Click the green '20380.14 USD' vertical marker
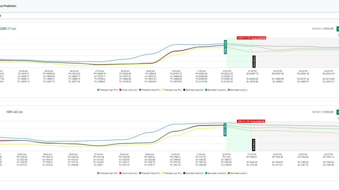The height and width of the screenshot is (190, 339). [225, 47]
